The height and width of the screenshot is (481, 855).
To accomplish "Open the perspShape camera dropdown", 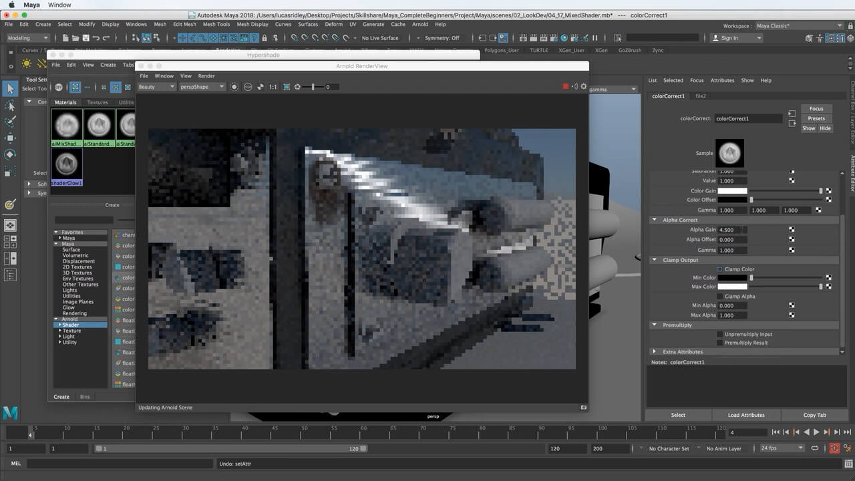I will [x=202, y=87].
